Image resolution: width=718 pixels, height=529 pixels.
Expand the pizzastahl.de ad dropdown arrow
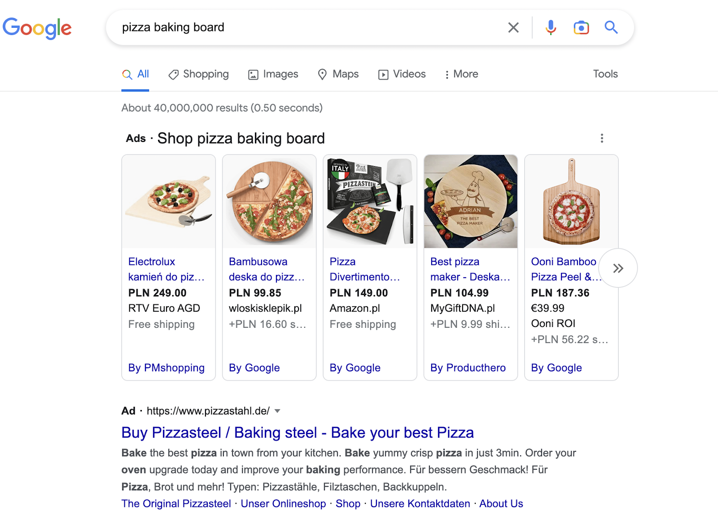277,411
